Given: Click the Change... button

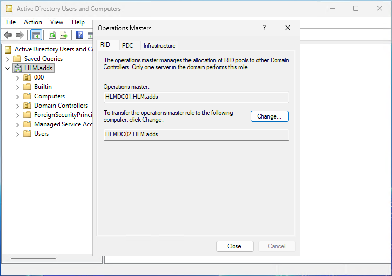Looking at the screenshot, I should coord(269,116).
